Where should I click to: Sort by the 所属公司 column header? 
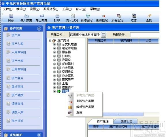pos(101,41)
